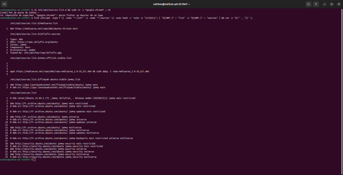Click the search magnifier icon
The image size is (343, 175).
click(x=309, y=4)
